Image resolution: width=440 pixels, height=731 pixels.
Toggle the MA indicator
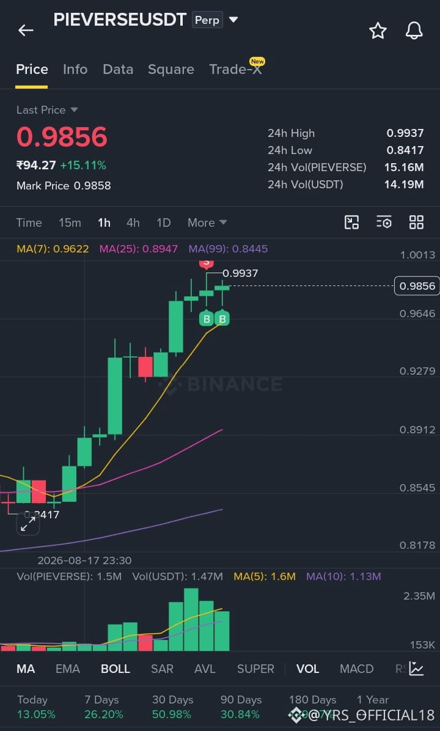tap(26, 669)
